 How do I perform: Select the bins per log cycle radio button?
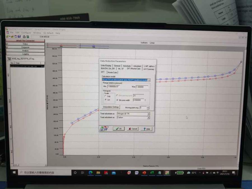117,95
